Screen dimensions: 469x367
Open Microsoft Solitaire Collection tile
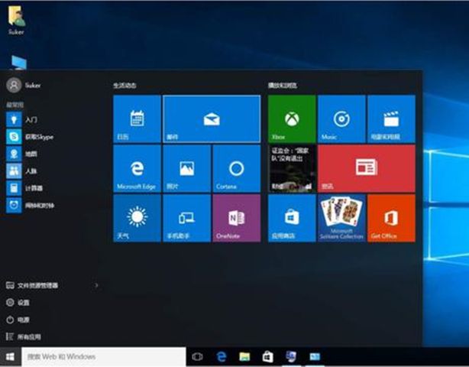(x=341, y=218)
